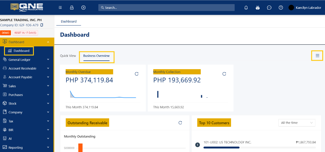Click the Monthly Overdue line chart
This screenshot has height=152, width=325.
click(x=103, y=94)
